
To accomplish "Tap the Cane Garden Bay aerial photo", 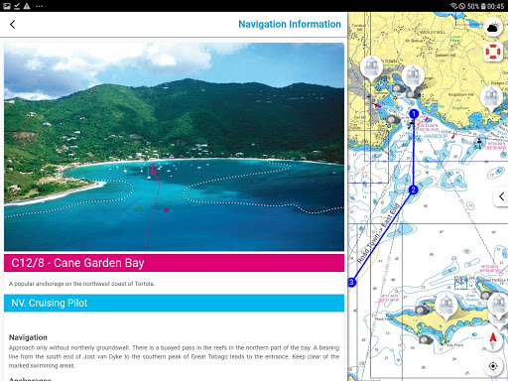I will pyautogui.click(x=174, y=147).
